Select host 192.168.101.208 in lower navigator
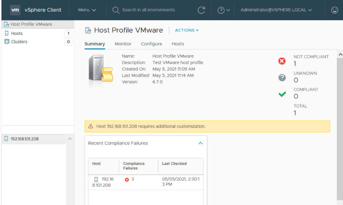343x205 pixels. (25, 139)
